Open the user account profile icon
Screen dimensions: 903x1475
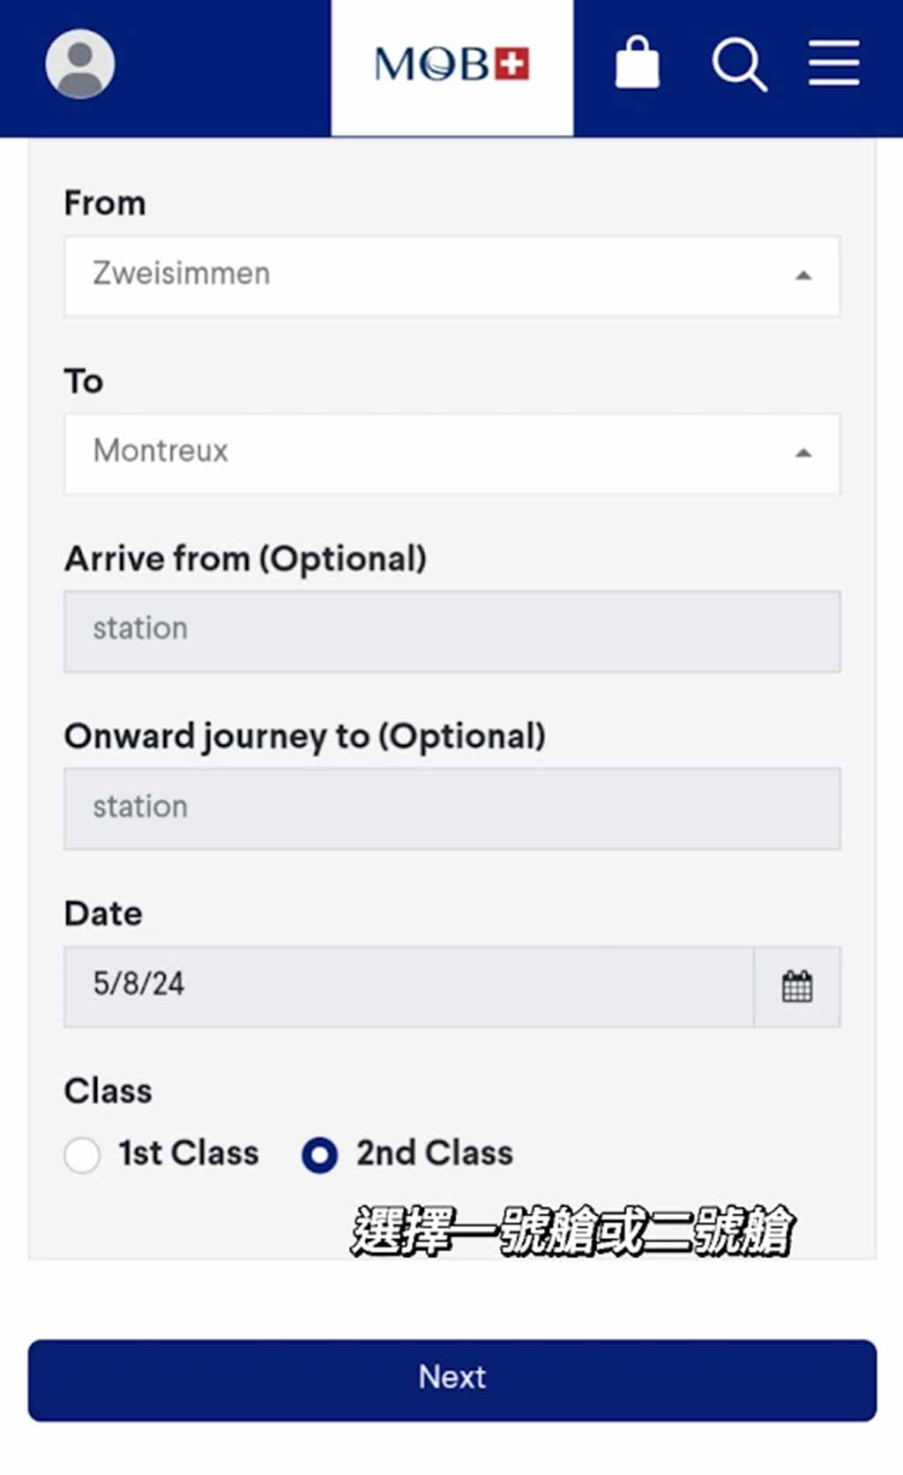point(80,64)
